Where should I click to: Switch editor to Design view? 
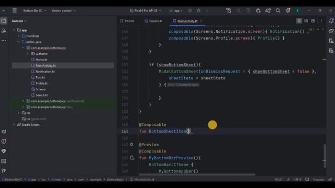[x=313, y=21]
